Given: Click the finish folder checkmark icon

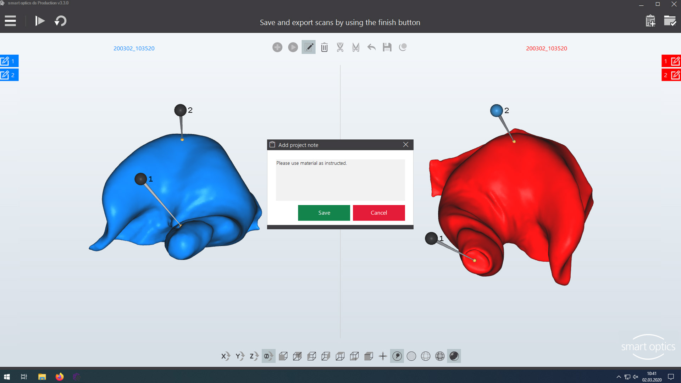Looking at the screenshot, I should [670, 21].
